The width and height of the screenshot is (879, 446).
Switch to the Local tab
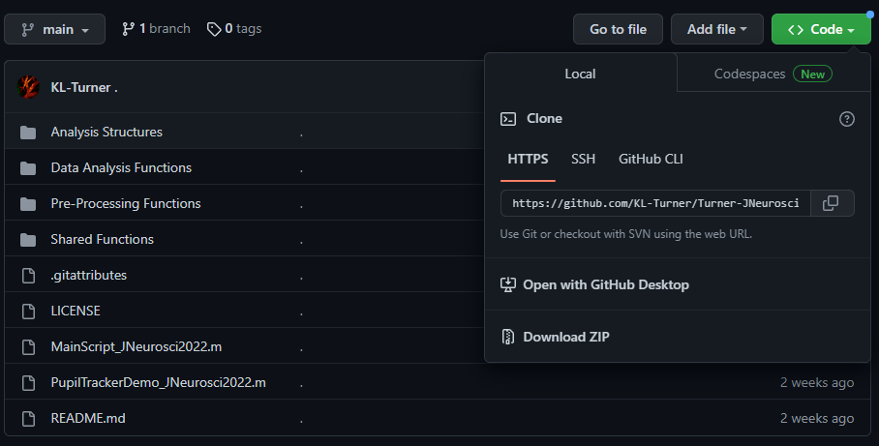click(x=580, y=74)
